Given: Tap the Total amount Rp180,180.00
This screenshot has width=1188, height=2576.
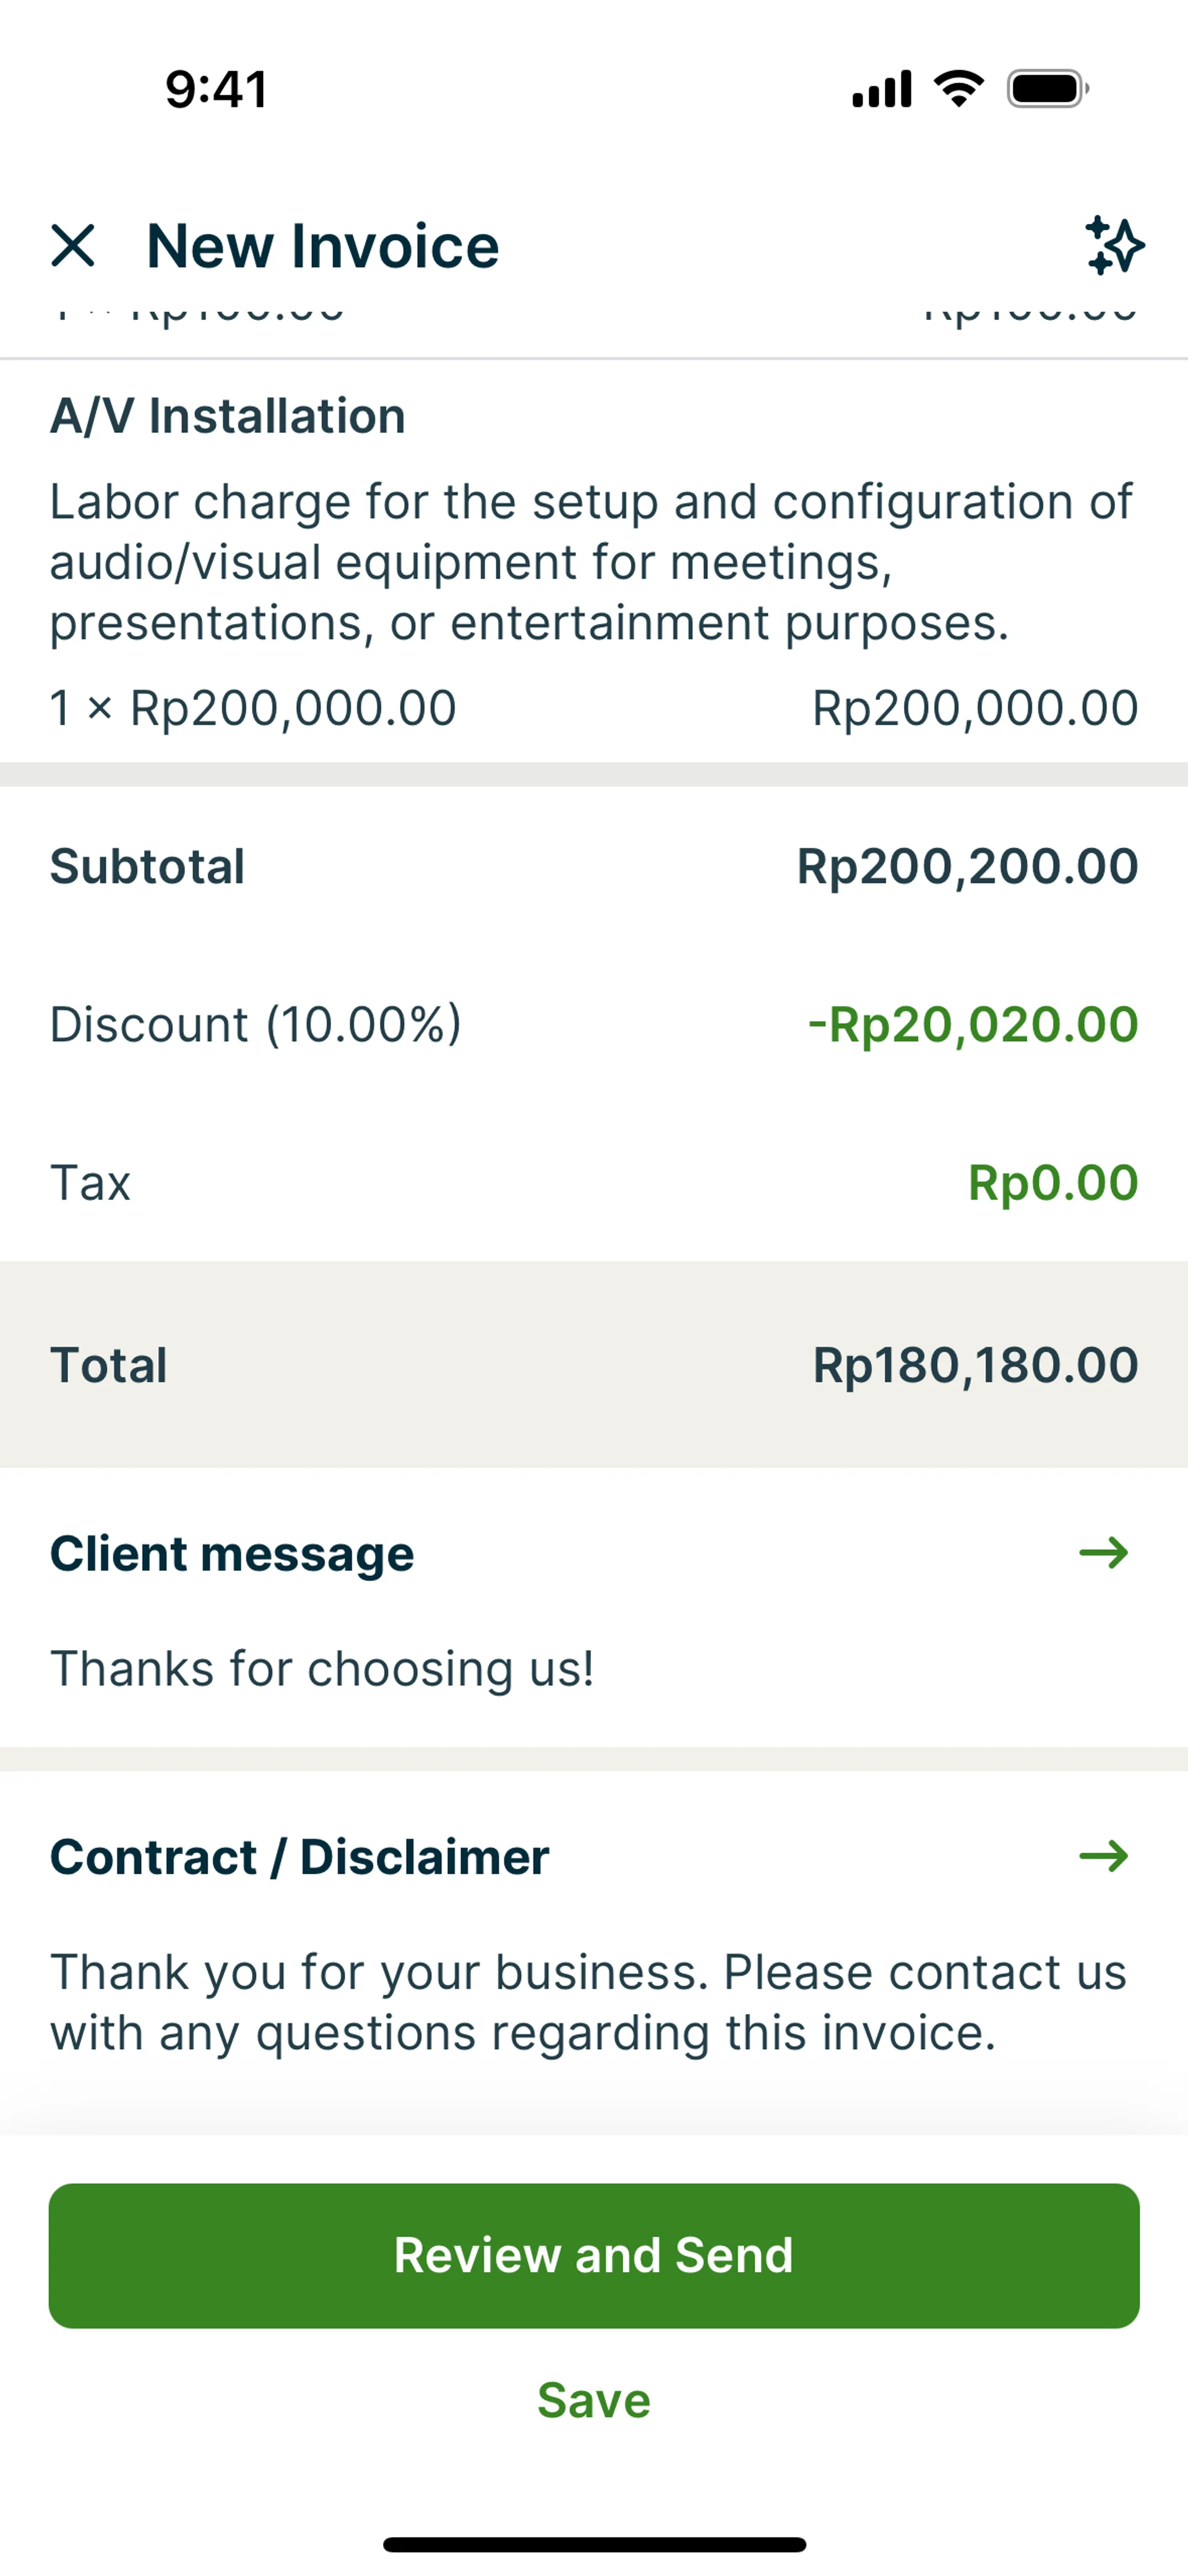Looking at the screenshot, I should [x=975, y=1365].
